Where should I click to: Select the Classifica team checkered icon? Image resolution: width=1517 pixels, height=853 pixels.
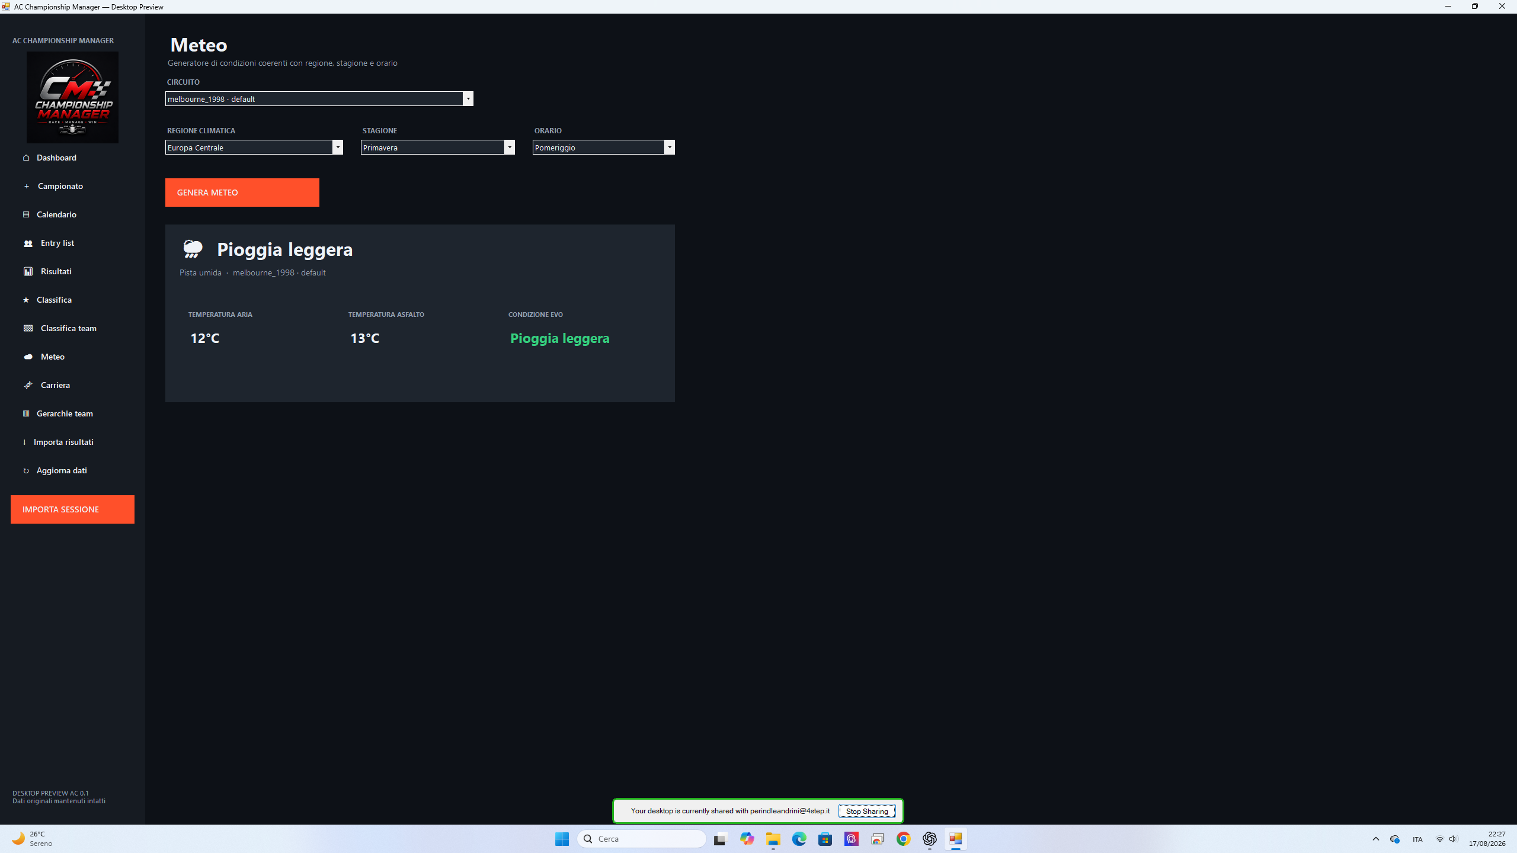point(28,328)
